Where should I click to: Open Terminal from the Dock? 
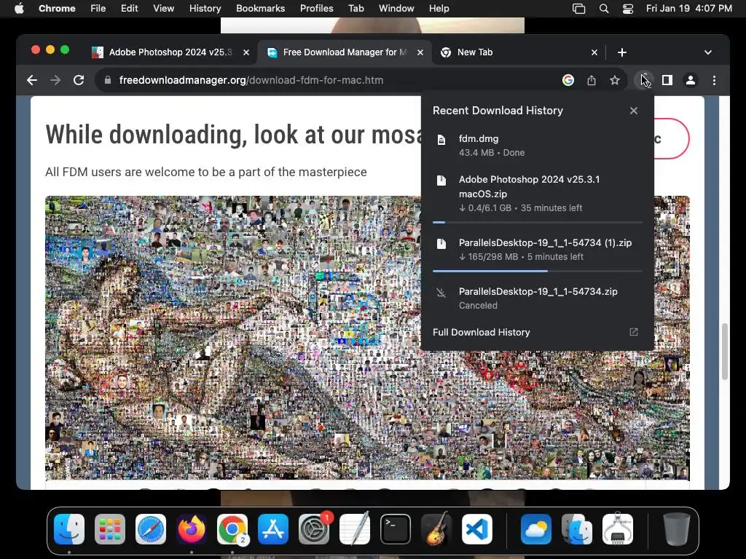click(x=396, y=529)
